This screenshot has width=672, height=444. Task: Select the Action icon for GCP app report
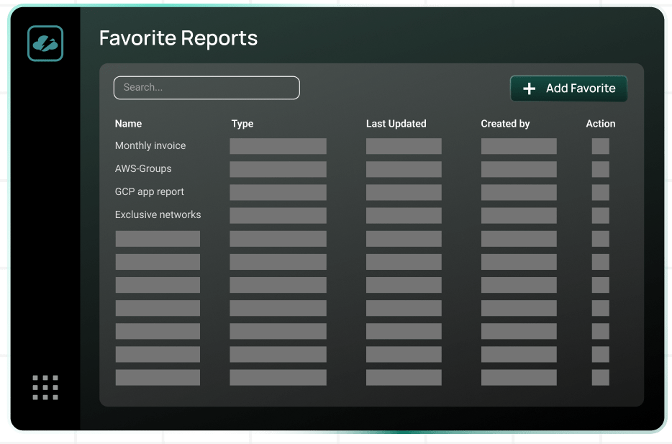pos(601,192)
